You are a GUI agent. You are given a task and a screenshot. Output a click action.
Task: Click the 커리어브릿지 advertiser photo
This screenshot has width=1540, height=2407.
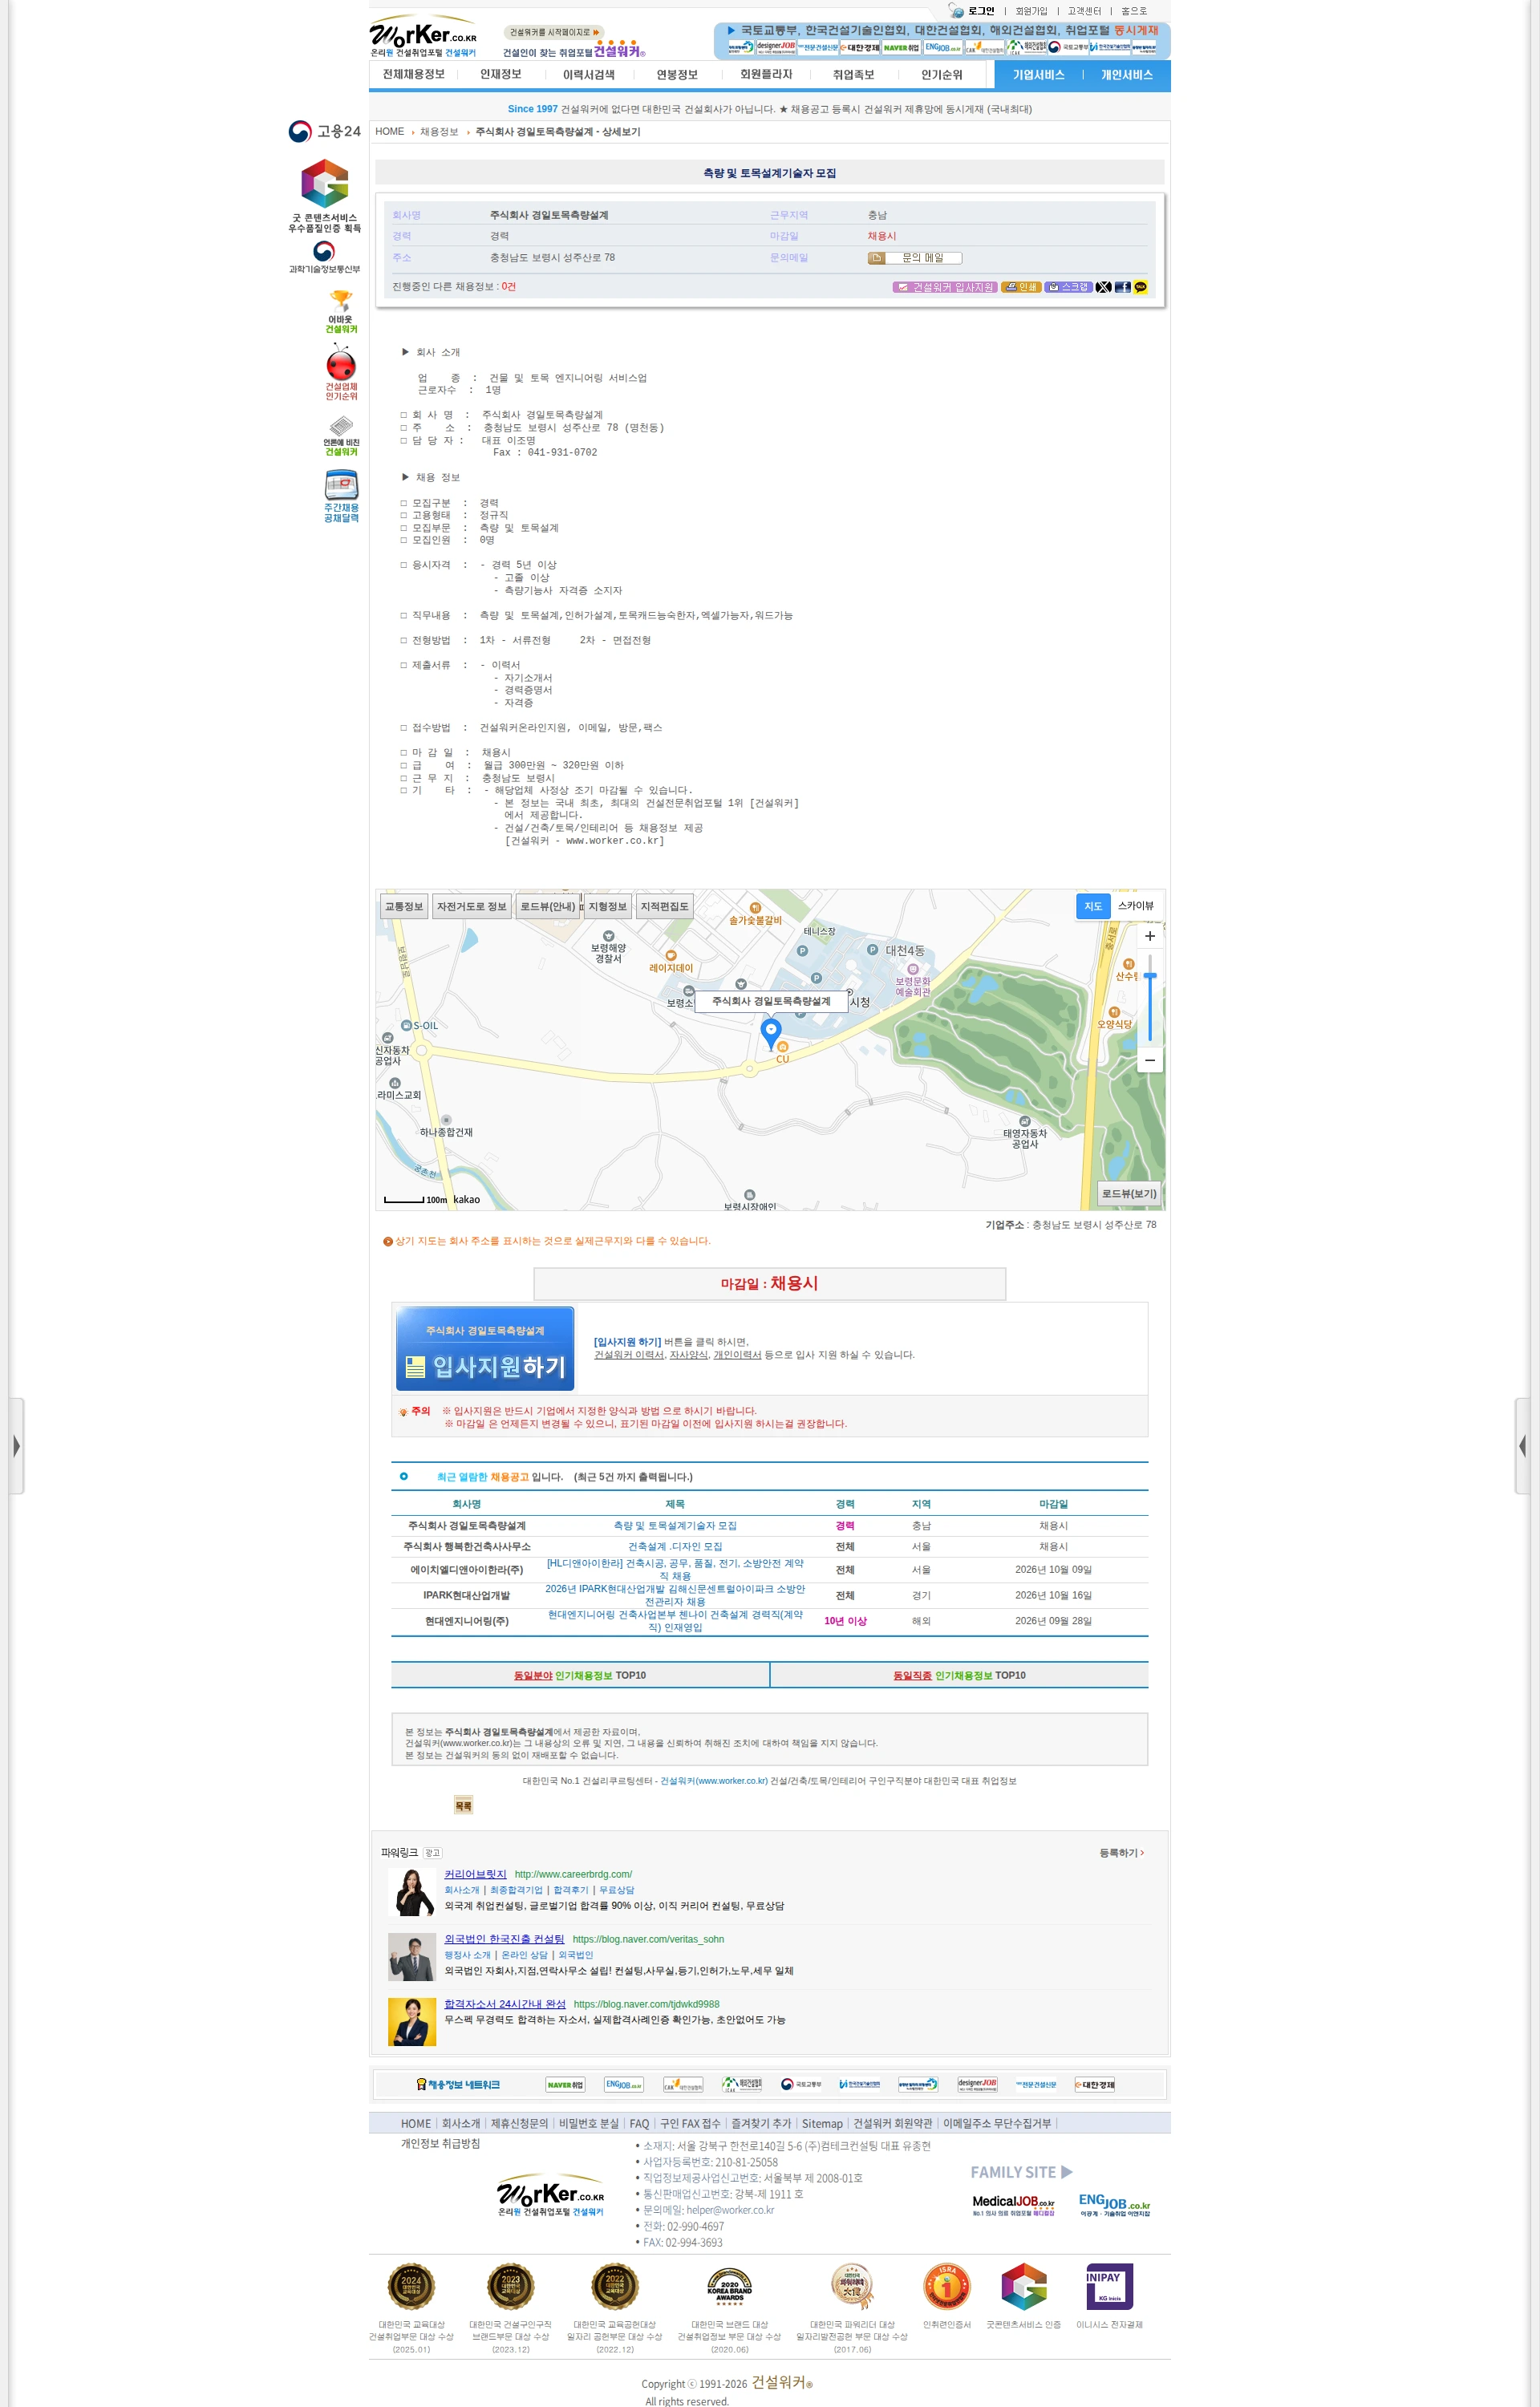(411, 1892)
